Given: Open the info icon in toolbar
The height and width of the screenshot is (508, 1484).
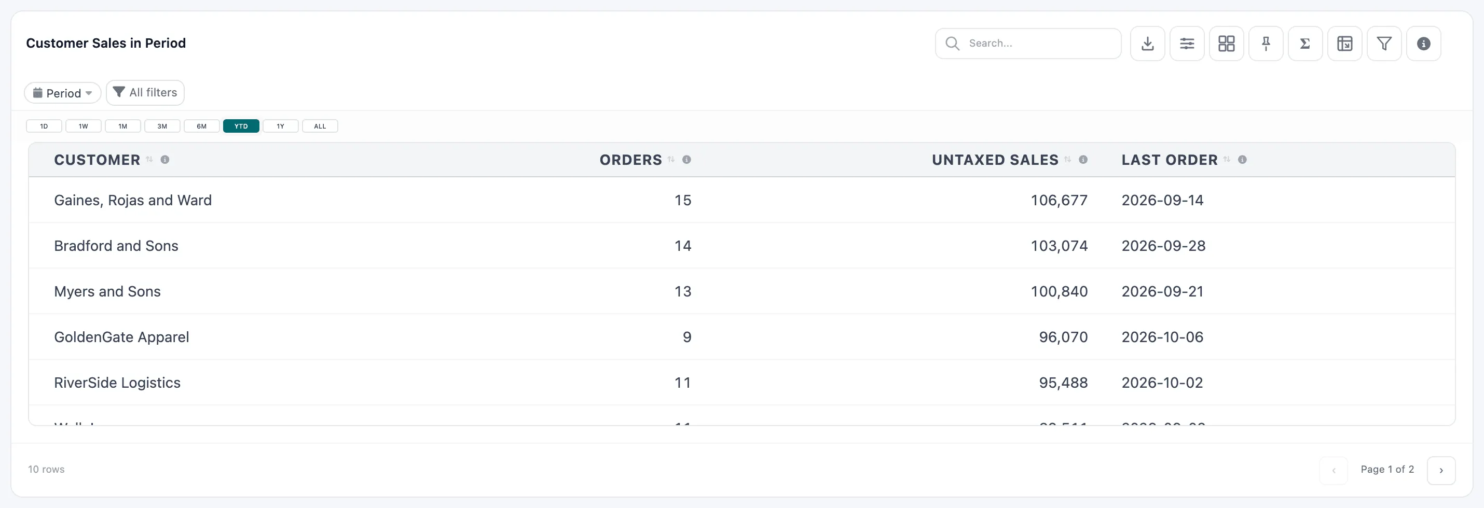Looking at the screenshot, I should [x=1423, y=44].
